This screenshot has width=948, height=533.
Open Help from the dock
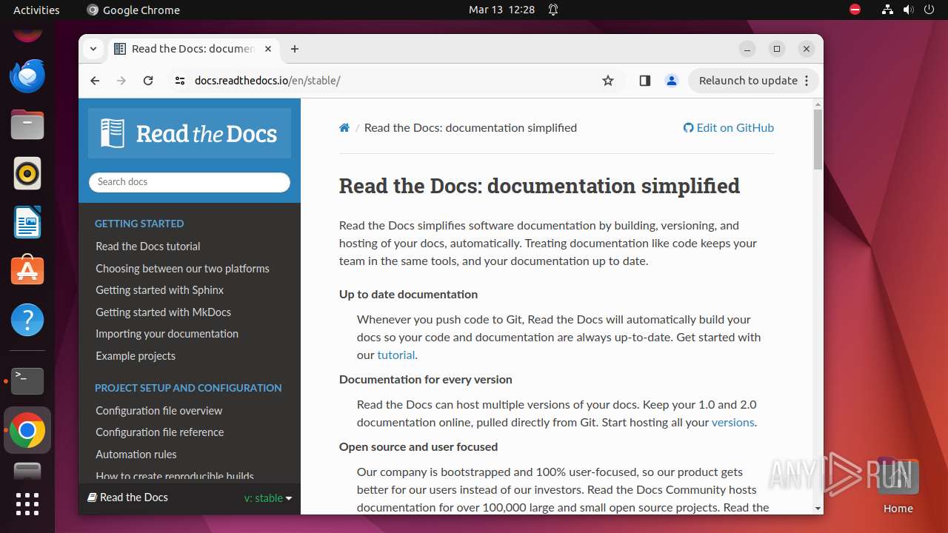pos(27,320)
